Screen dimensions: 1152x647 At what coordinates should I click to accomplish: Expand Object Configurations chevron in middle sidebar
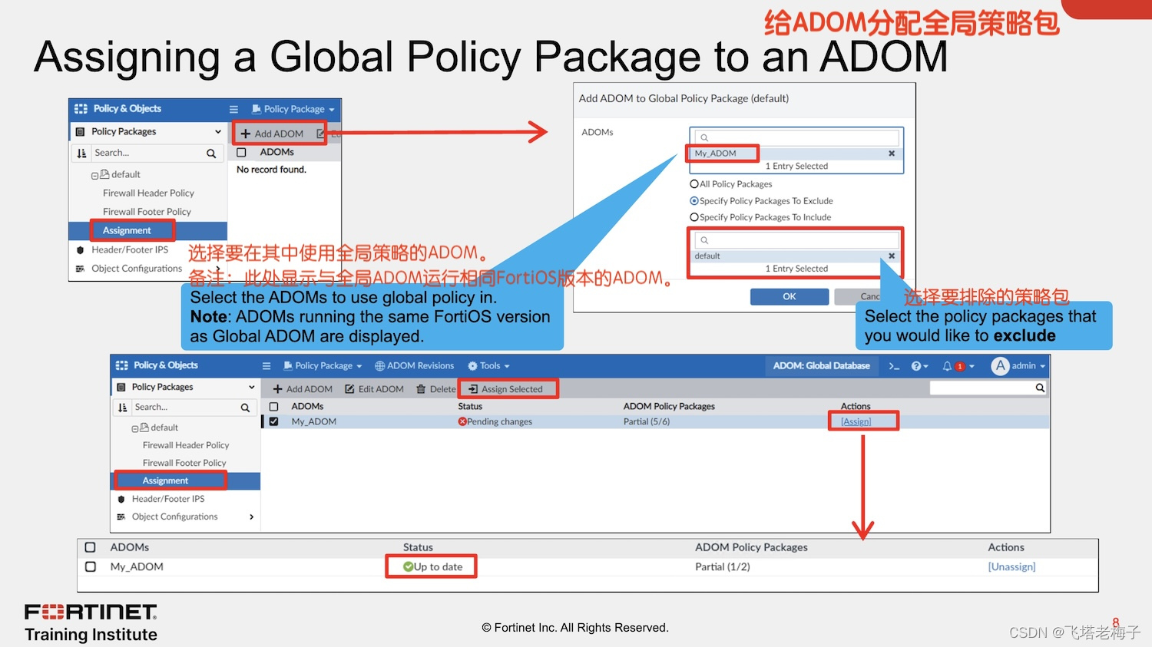pyautogui.click(x=251, y=517)
